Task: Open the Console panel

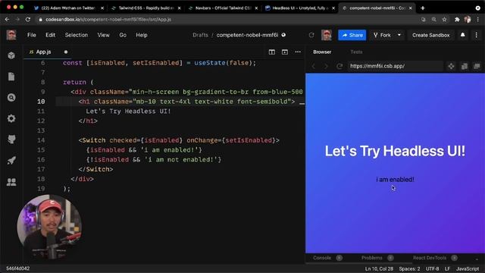Action: click(322, 258)
